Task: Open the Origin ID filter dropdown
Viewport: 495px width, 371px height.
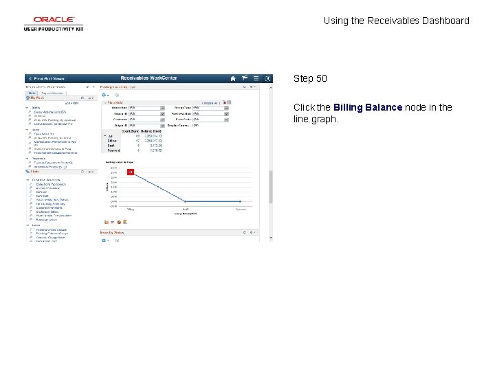Action: [x=146, y=126]
